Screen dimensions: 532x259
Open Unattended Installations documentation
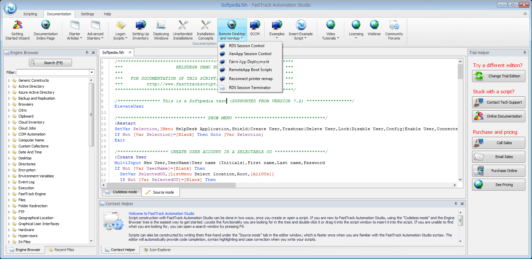[183, 30]
